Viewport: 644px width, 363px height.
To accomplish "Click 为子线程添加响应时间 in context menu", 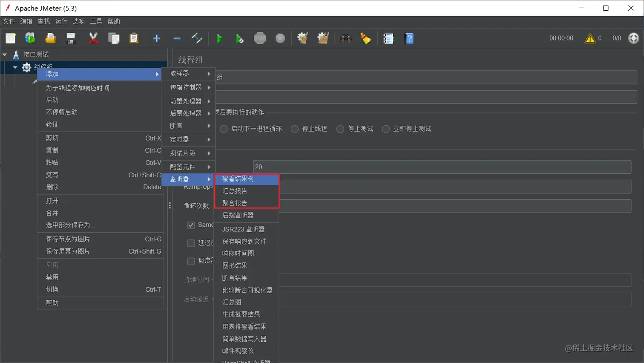I will click(101, 88).
